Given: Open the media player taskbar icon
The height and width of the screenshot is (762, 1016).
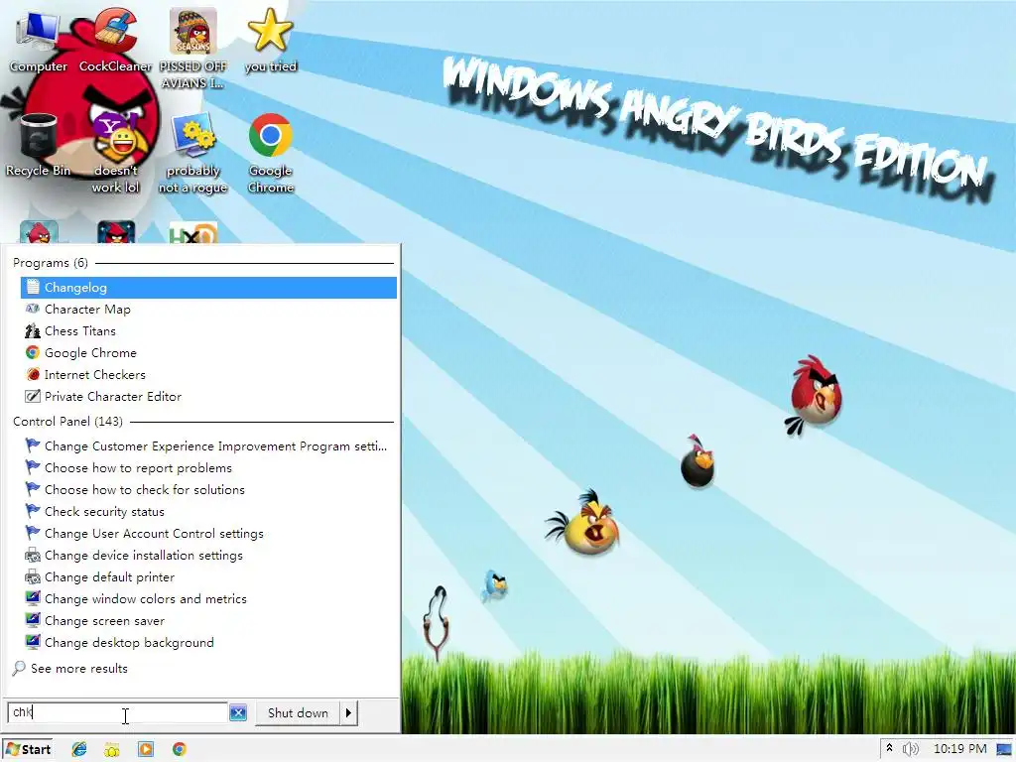Looking at the screenshot, I should click(146, 749).
